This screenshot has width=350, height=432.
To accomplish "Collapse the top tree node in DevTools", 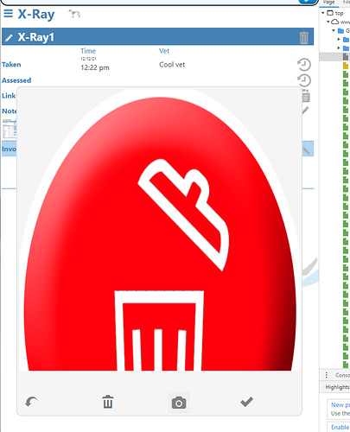I will pos(323,13).
